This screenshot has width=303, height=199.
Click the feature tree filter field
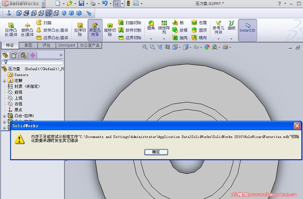(33, 62)
